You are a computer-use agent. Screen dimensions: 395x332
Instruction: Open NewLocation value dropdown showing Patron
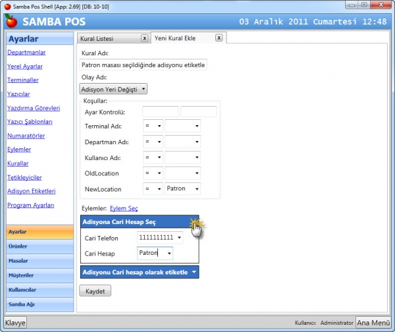(182, 189)
